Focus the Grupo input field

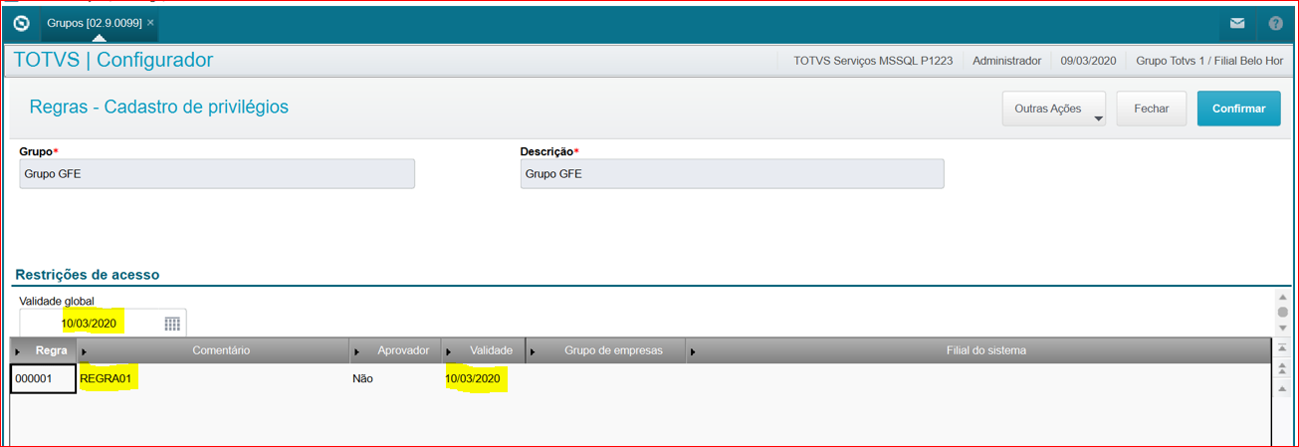coord(217,173)
